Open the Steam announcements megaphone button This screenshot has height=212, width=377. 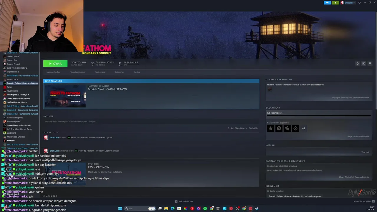(x=327, y=3)
